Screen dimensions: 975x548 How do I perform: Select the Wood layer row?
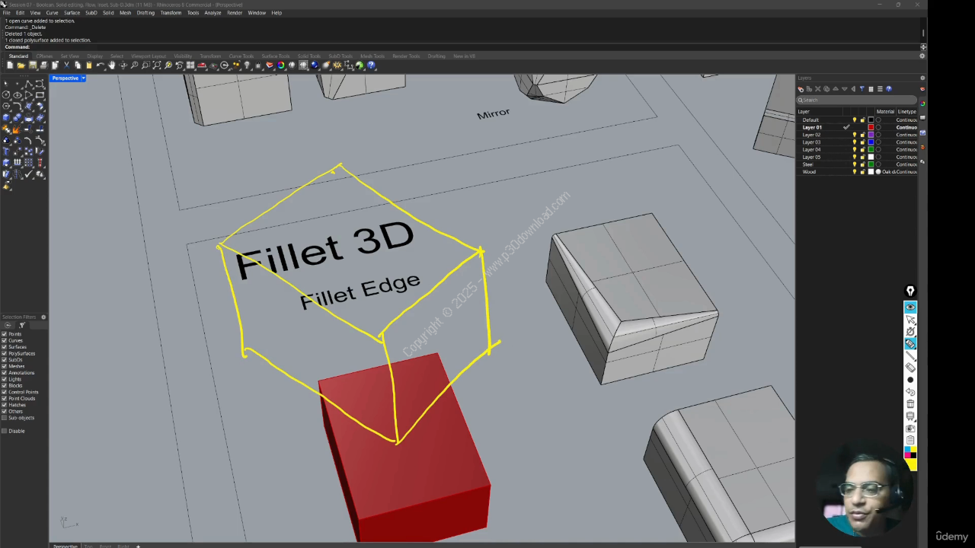point(809,172)
